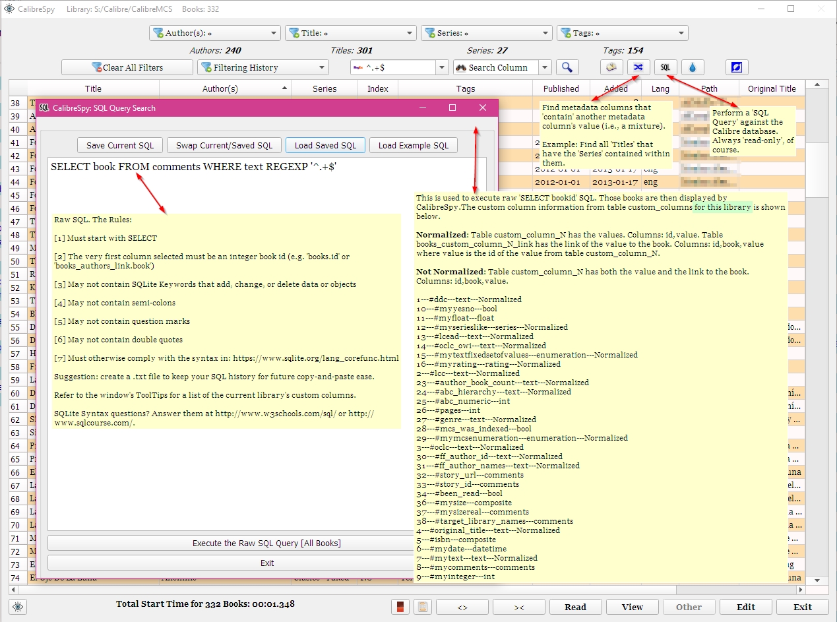Image resolution: width=837 pixels, height=622 pixels.
Task: Open the SQL Query toolbar icon
Action: coord(666,67)
